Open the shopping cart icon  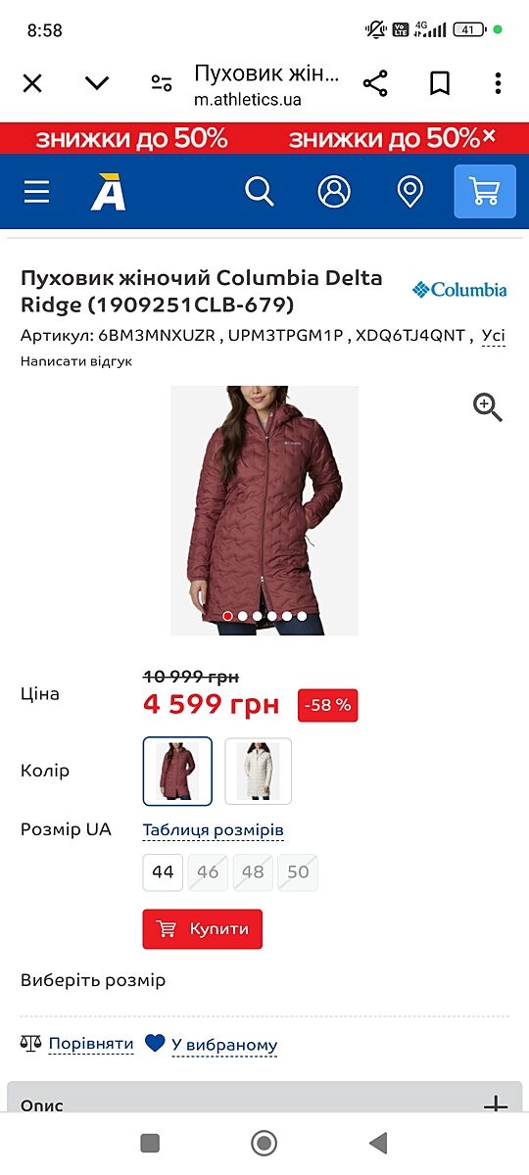485,191
